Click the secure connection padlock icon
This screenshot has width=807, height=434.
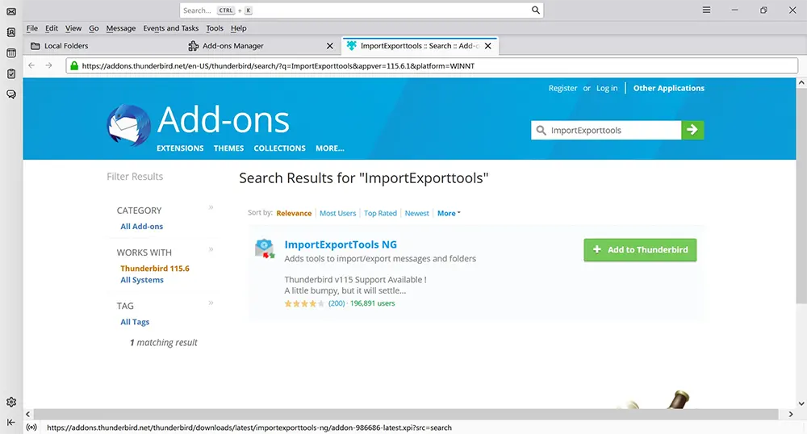[74, 66]
